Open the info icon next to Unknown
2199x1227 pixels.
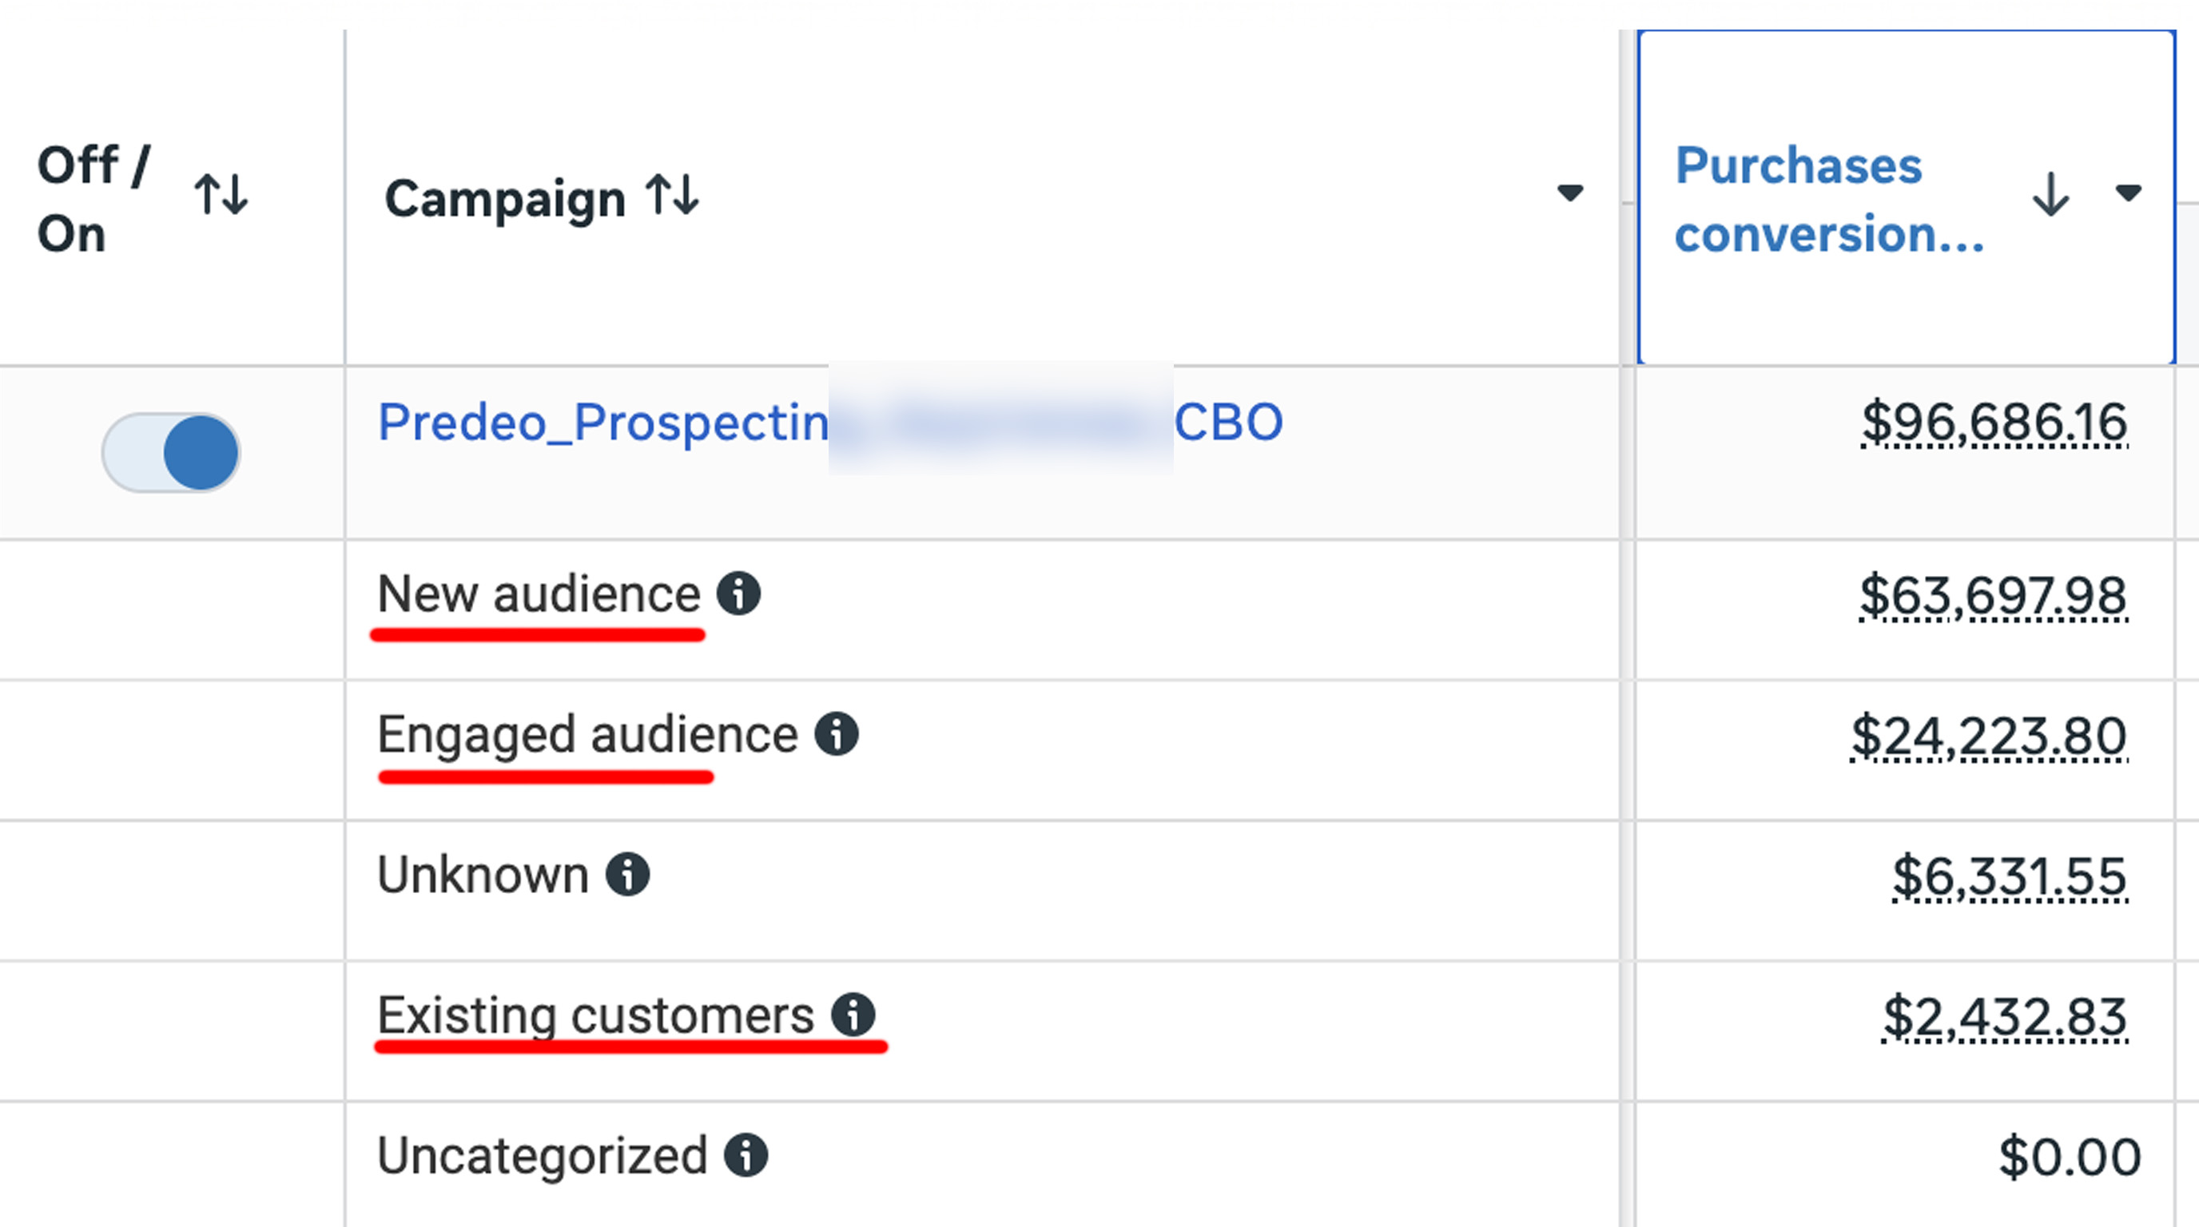click(x=627, y=875)
